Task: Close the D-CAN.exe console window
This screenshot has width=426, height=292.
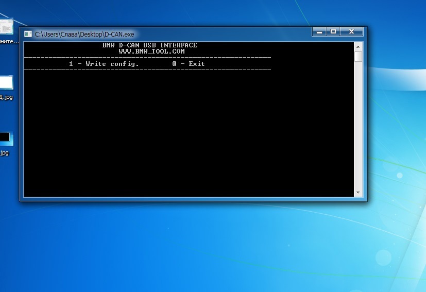Action: [351, 32]
